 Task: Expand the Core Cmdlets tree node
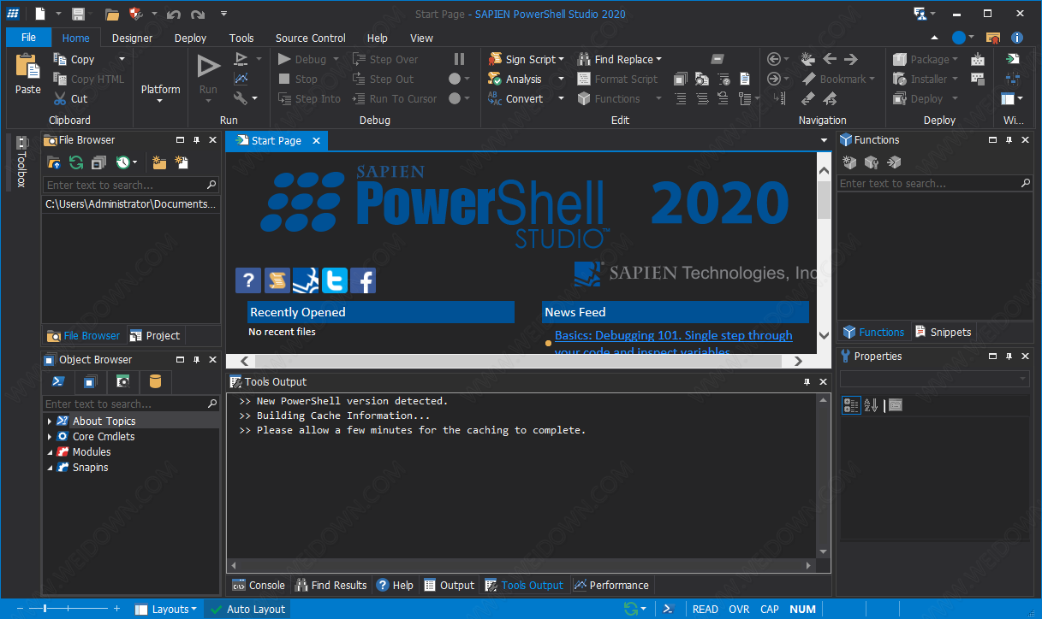click(x=50, y=436)
